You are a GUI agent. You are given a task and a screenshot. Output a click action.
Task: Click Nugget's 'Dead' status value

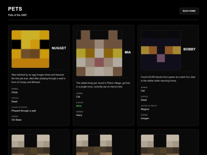[14, 101]
